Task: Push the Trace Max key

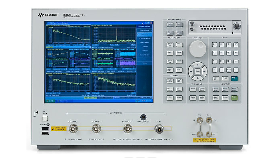Action: click(179, 33)
